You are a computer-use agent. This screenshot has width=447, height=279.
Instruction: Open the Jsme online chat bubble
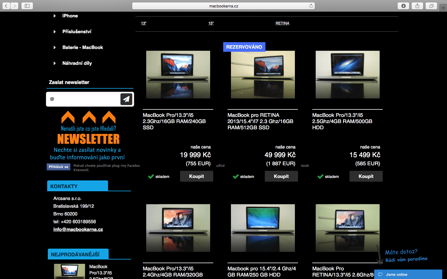(x=380, y=274)
